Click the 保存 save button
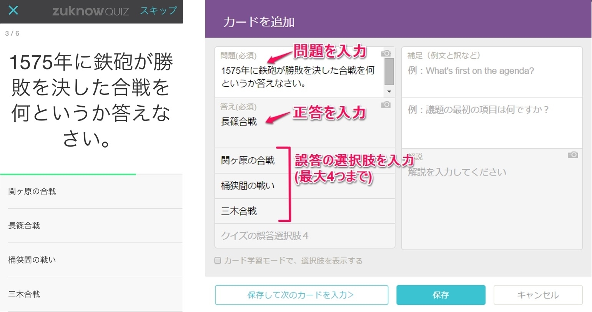Viewport: 592px width, 312px height. (441, 295)
